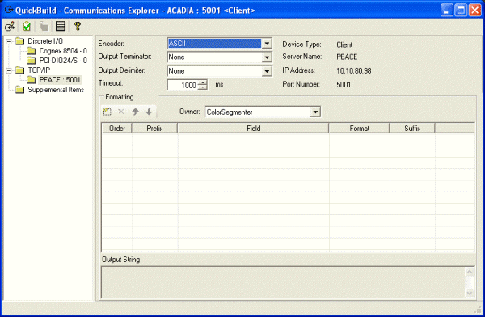Image resolution: width=485 pixels, height=317 pixels.
Task: Click the Field column header
Action: coord(253,128)
